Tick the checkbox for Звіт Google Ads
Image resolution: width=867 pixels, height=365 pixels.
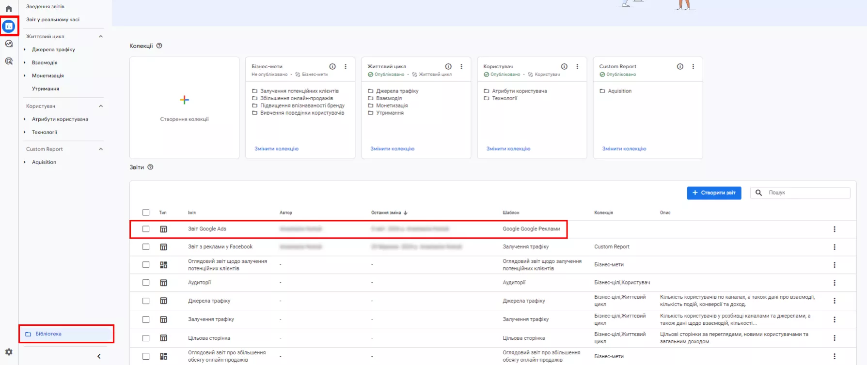[x=146, y=229]
